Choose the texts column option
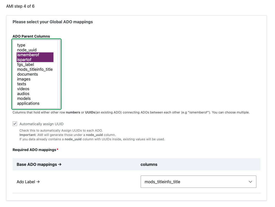275x207 pixels. 21,84
